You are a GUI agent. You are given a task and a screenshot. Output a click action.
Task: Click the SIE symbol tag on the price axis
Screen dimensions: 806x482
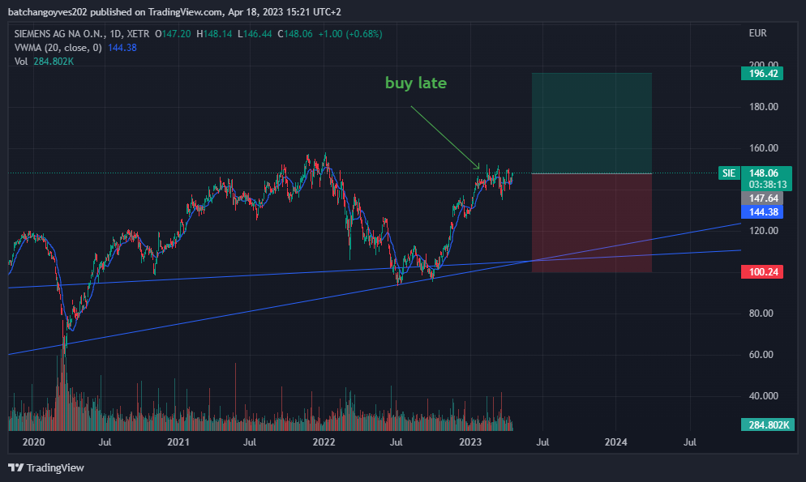point(729,173)
